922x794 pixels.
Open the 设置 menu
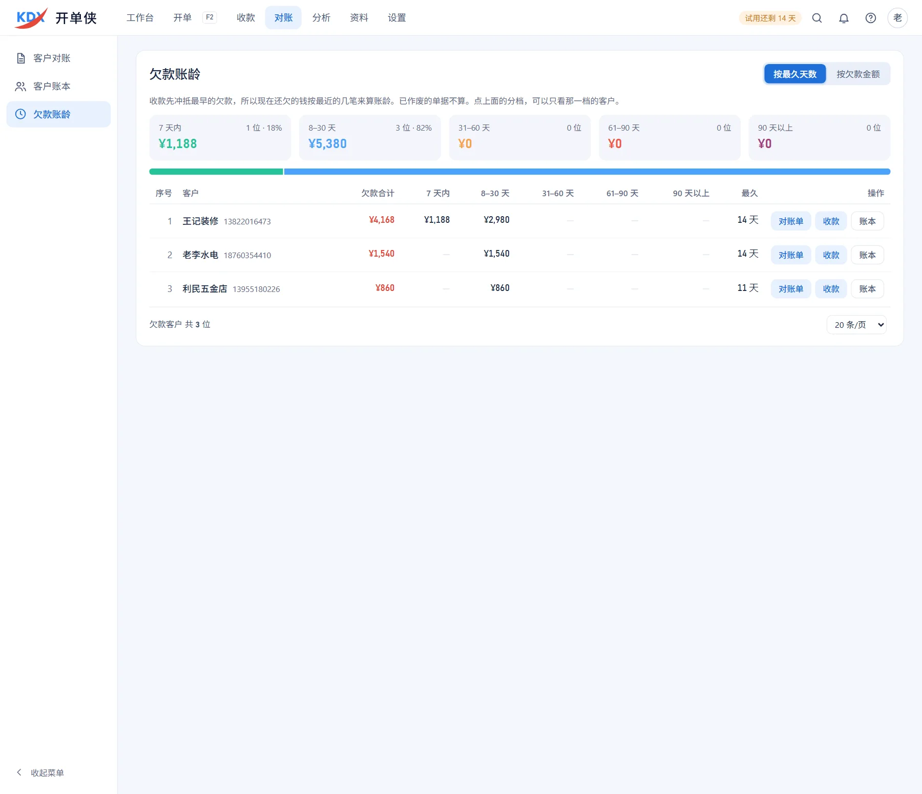(397, 18)
